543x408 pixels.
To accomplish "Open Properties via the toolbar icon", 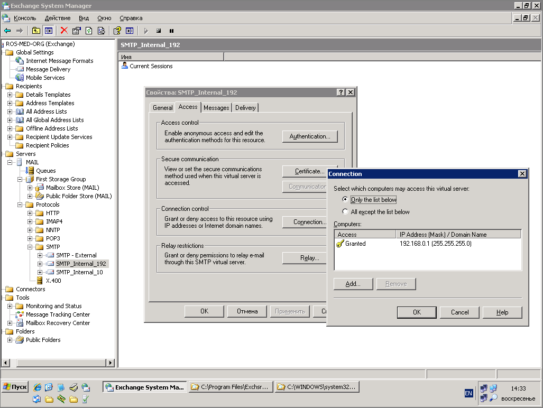I will pos(77,31).
